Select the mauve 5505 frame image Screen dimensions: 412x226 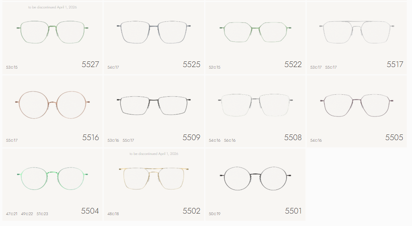coord(357,105)
